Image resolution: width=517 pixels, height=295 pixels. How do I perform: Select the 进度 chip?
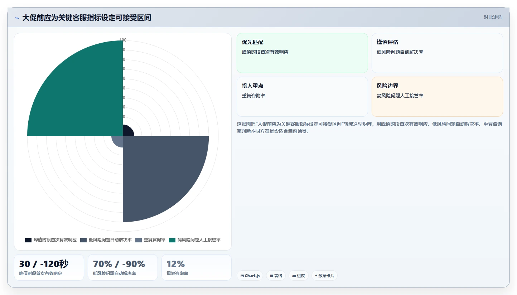pyautogui.click(x=299, y=276)
